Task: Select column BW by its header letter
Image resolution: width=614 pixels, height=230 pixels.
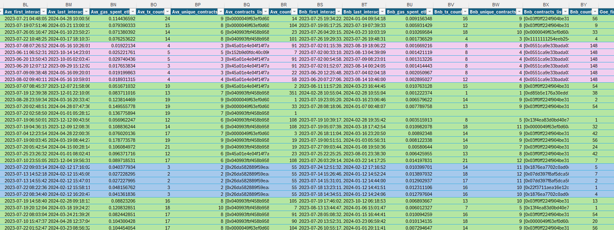Action: coord(495,4)
